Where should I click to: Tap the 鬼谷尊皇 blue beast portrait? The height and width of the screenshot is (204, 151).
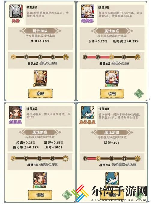coord(88,112)
